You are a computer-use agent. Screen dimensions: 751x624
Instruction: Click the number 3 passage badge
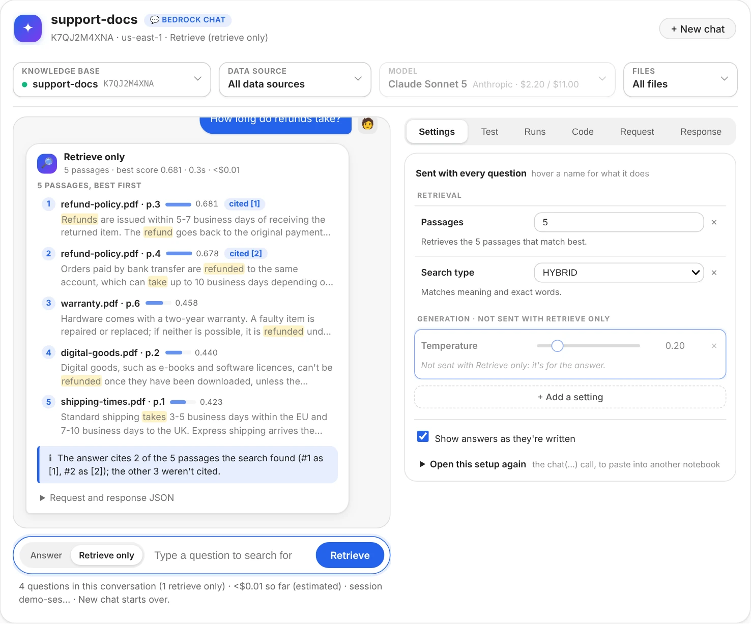[48, 303]
